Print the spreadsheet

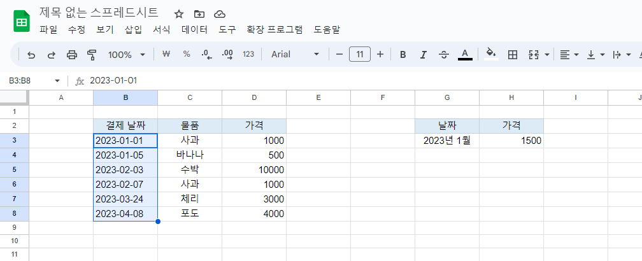pyautogui.click(x=72, y=54)
